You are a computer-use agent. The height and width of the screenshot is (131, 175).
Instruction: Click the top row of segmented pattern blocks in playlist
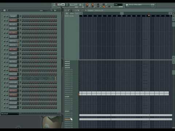[124, 92]
